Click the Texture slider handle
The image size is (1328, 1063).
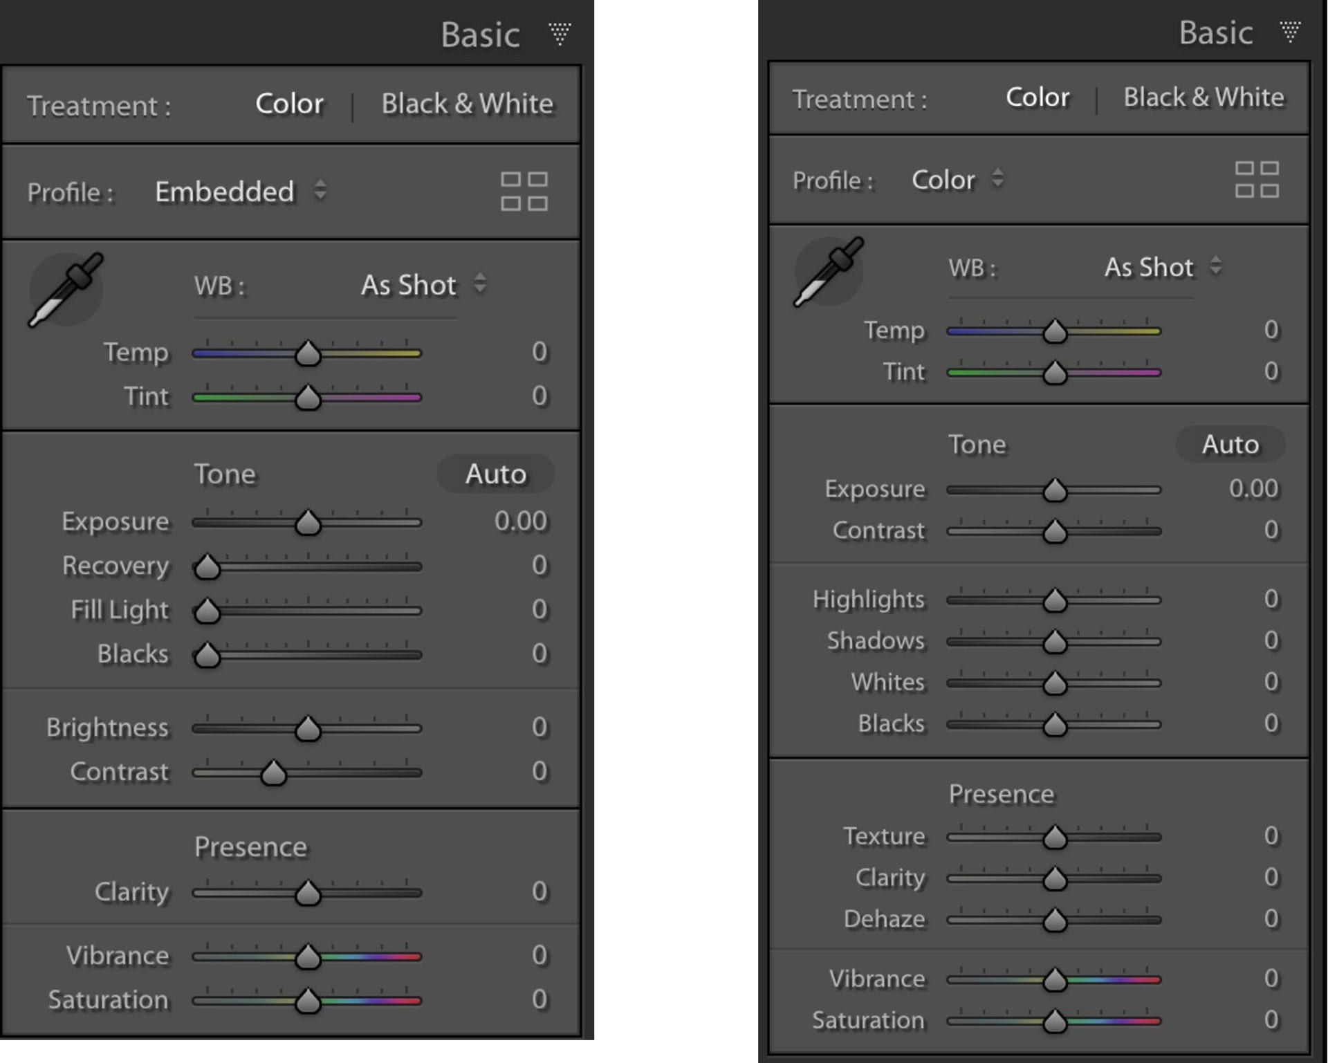click(1055, 838)
